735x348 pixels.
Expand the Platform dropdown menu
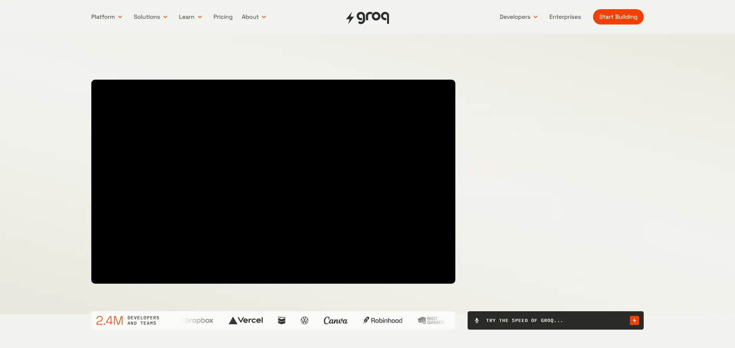107,17
